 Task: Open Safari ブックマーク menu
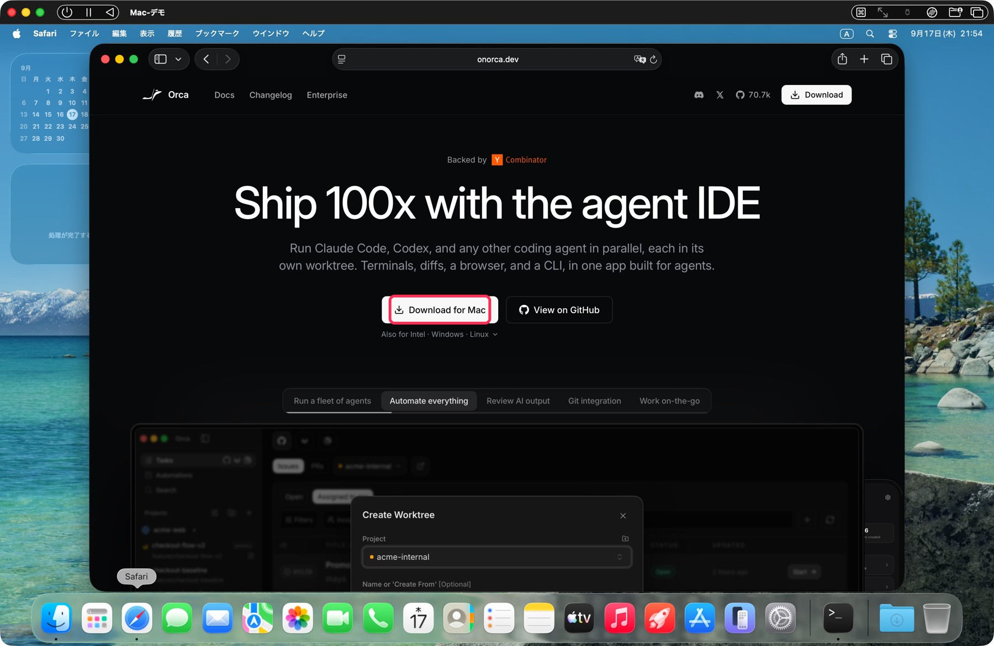tap(217, 34)
